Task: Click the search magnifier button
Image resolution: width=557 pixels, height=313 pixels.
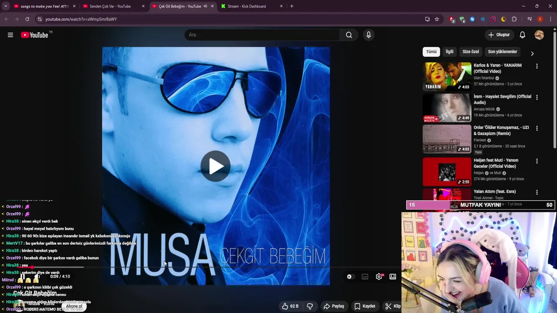Action: point(349,35)
